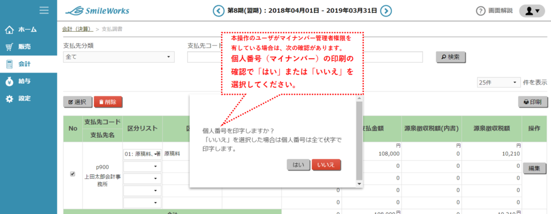The image size is (551, 214).
Task: Choose いいえ in the confirmation dialog
Action: tap(327, 165)
